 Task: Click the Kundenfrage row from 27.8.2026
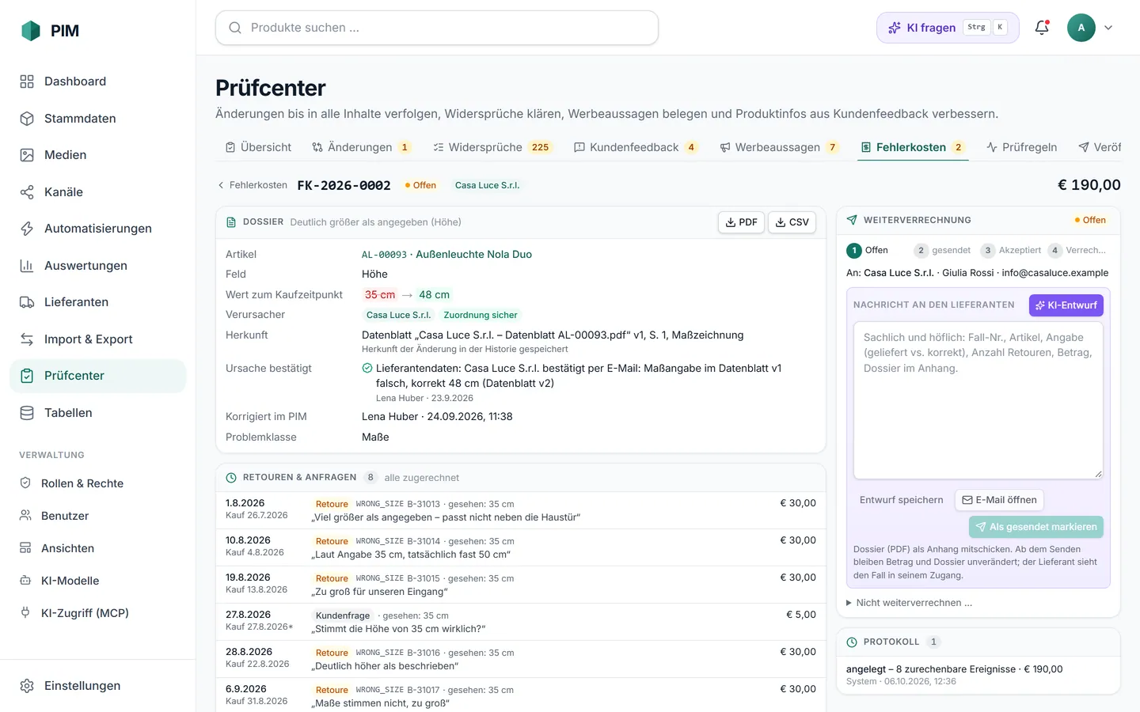click(x=521, y=622)
